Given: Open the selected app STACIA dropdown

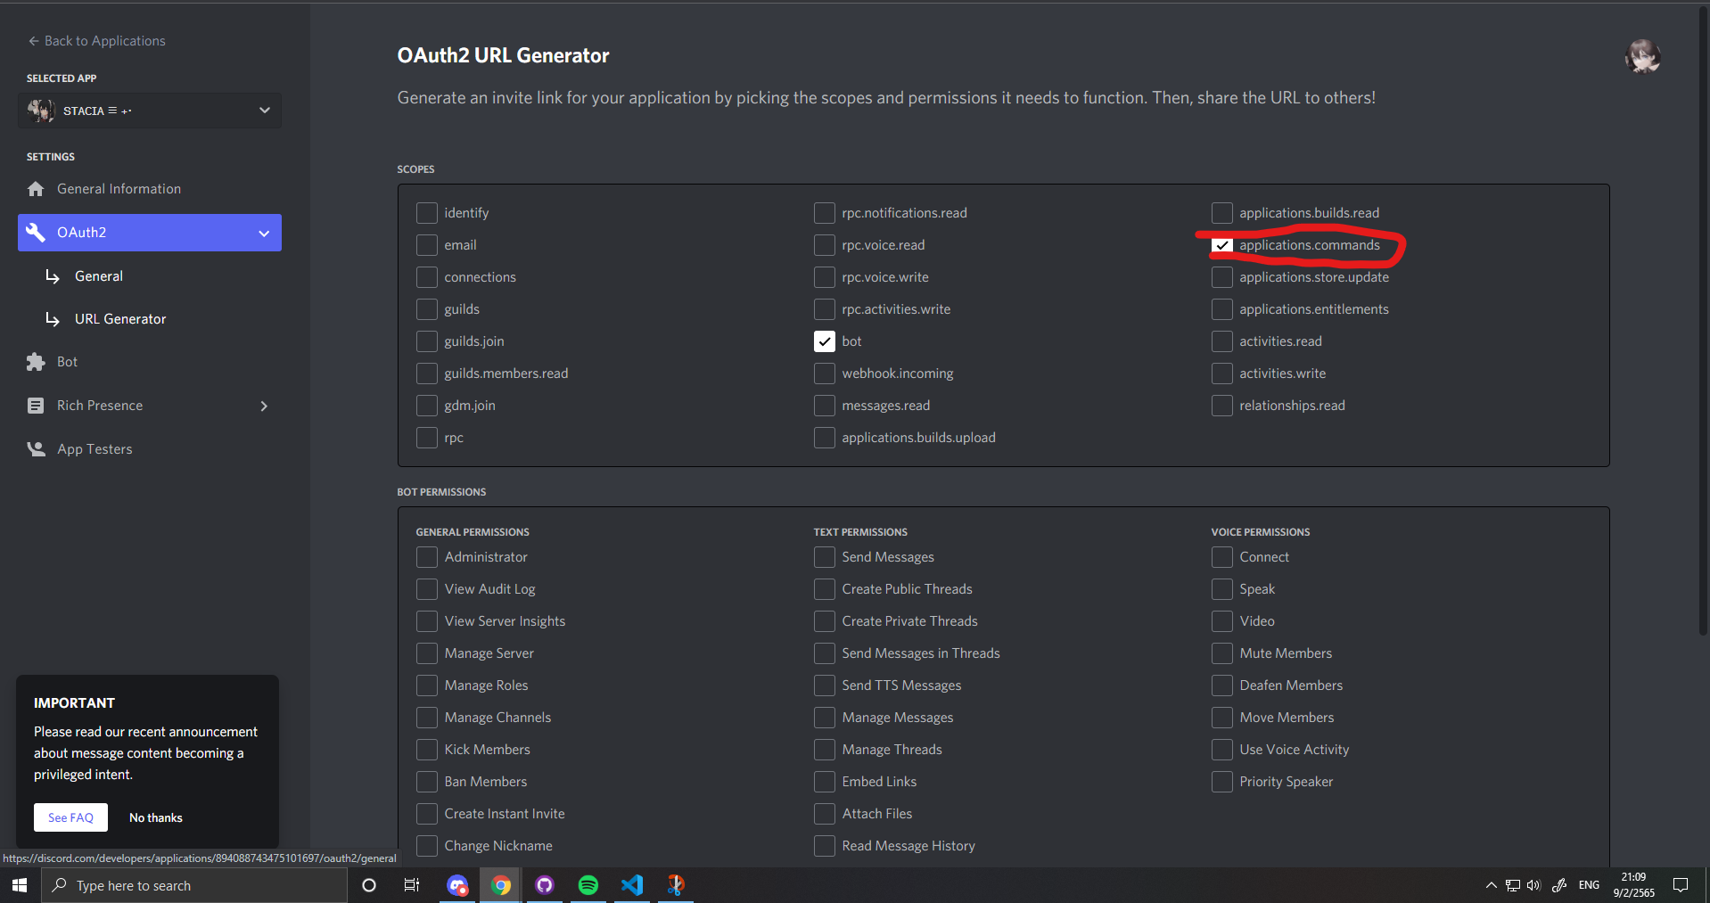Looking at the screenshot, I should point(150,111).
